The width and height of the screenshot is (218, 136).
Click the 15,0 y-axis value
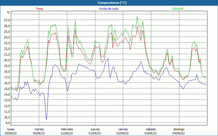click(7, 89)
